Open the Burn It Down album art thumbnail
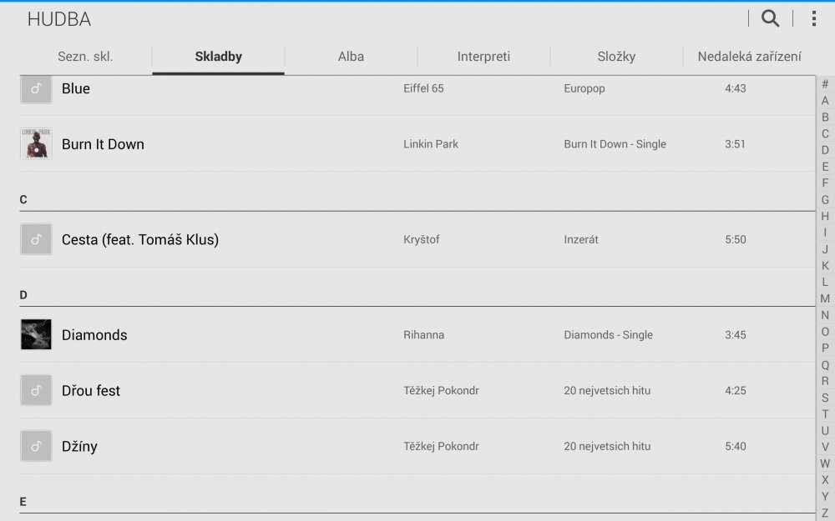835x521 pixels. [35, 143]
